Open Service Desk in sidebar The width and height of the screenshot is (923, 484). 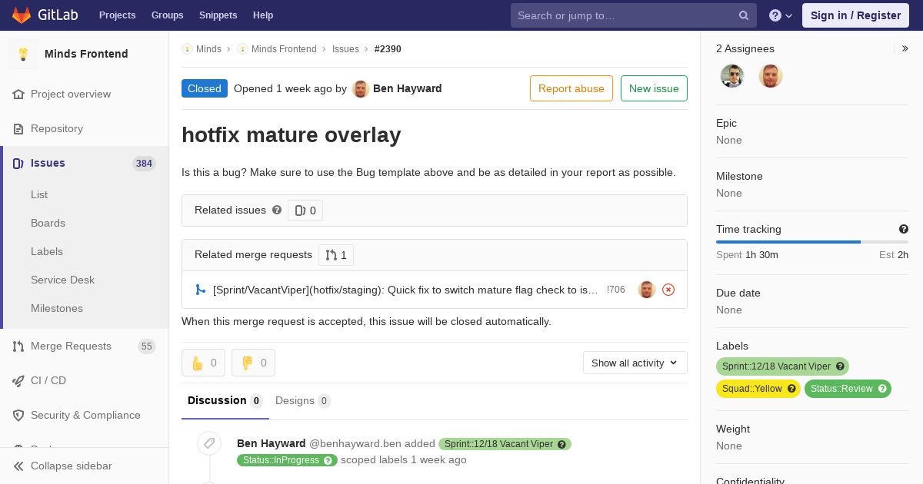[x=62, y=280]
